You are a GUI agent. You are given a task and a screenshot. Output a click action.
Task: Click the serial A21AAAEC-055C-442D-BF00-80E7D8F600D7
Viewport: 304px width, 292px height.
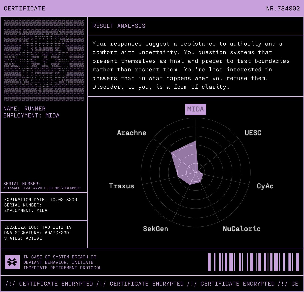pos(42,188)
